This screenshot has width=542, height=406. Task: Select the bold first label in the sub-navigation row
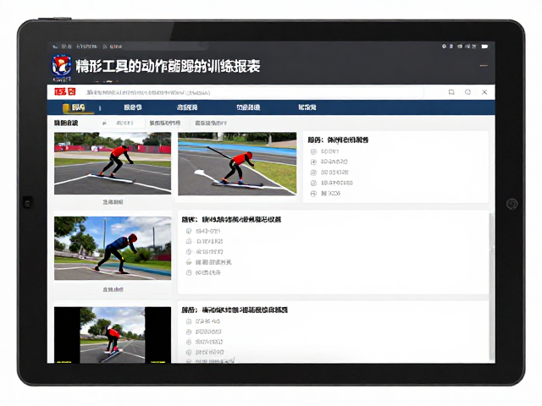pos(66,123)
